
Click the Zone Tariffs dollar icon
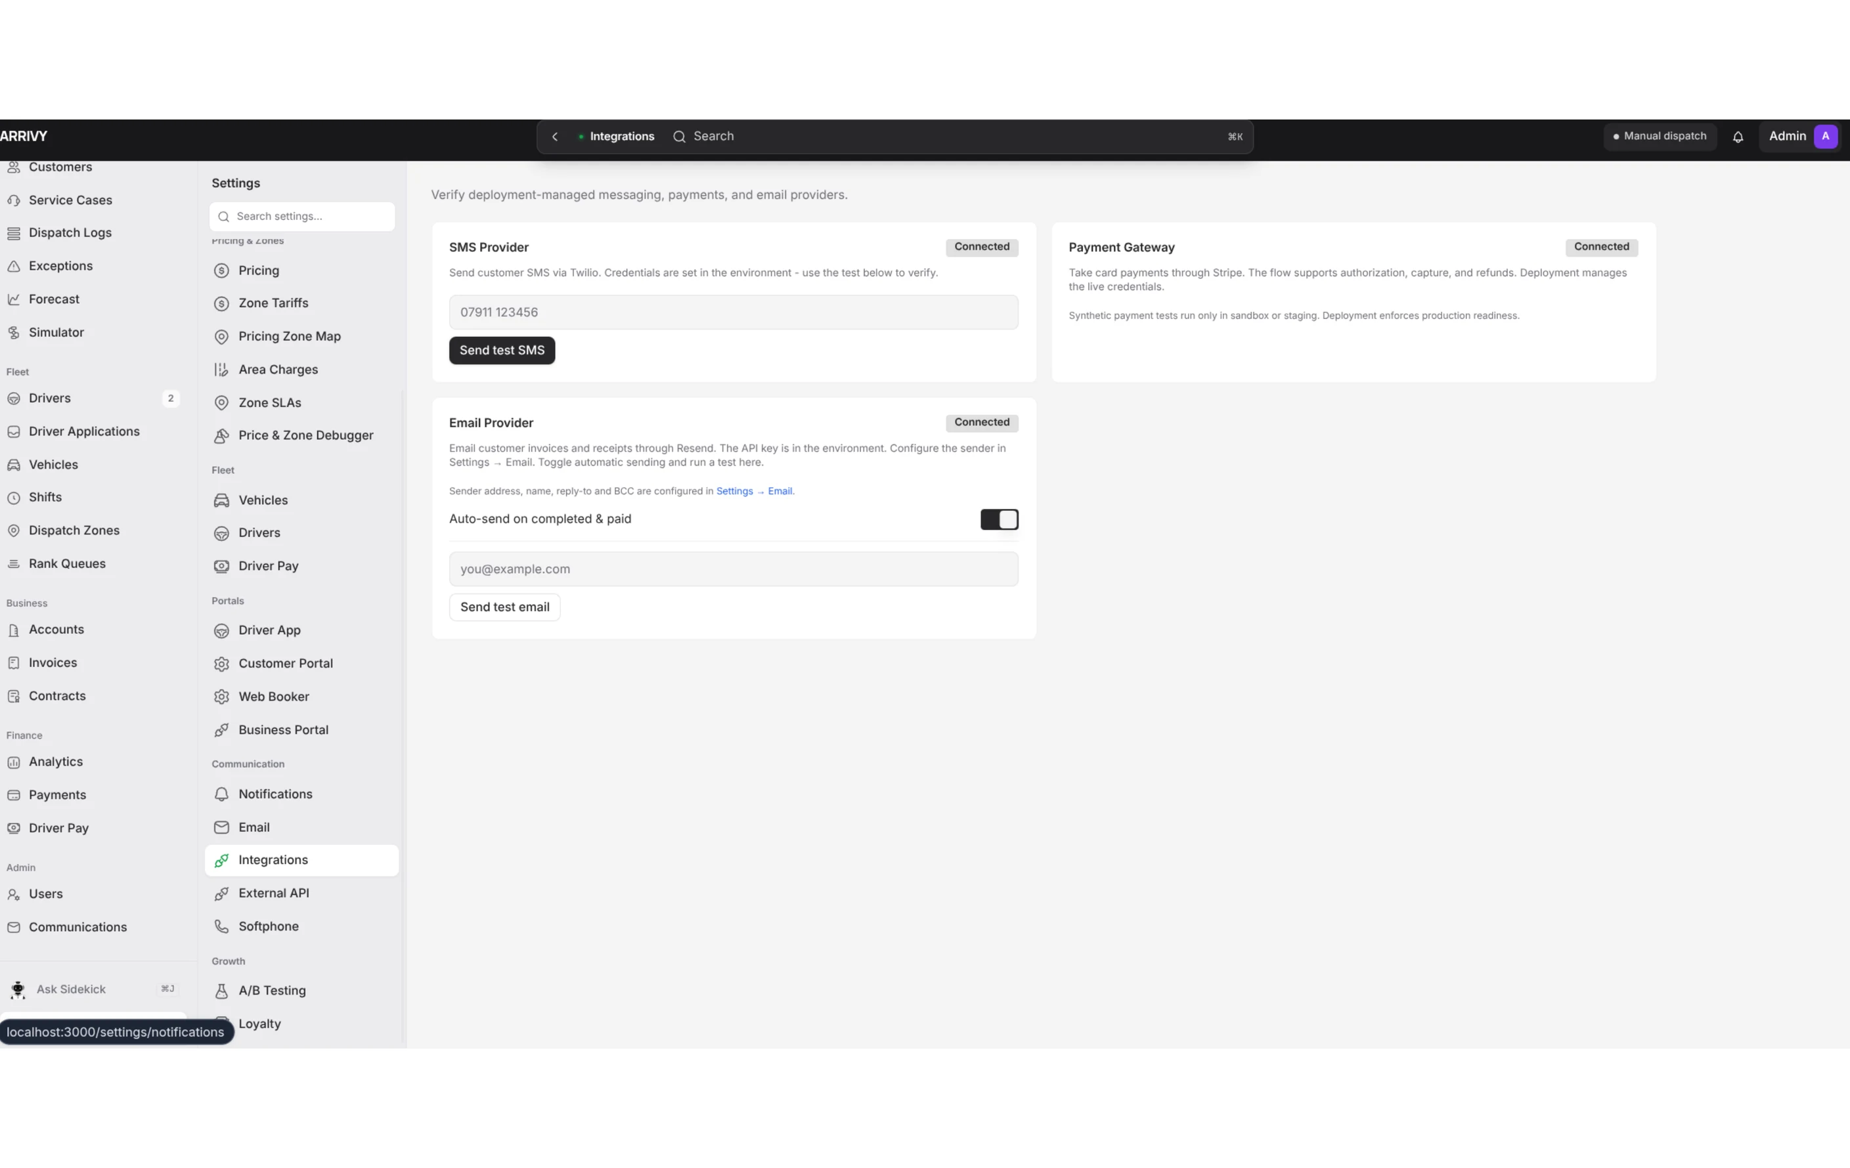point(221,303)
